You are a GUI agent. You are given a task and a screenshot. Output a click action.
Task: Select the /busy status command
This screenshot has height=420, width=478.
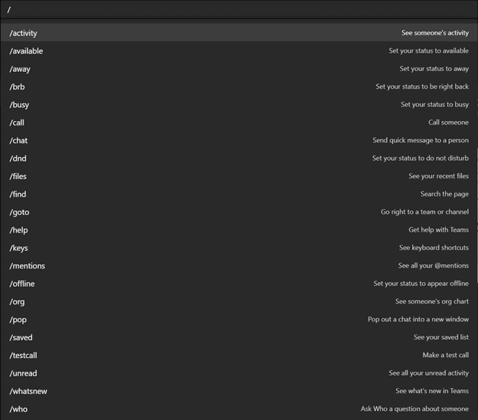[239, 105]
